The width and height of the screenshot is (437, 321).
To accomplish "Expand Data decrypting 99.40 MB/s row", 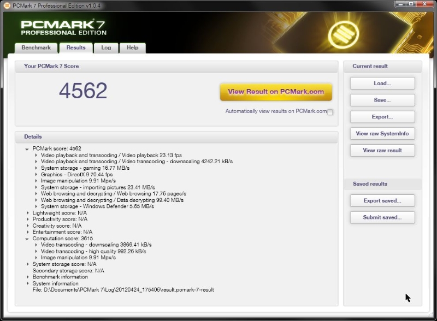I will [36, 200].
